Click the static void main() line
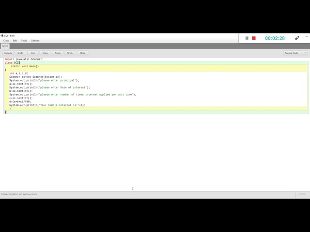 click(25, 66)
